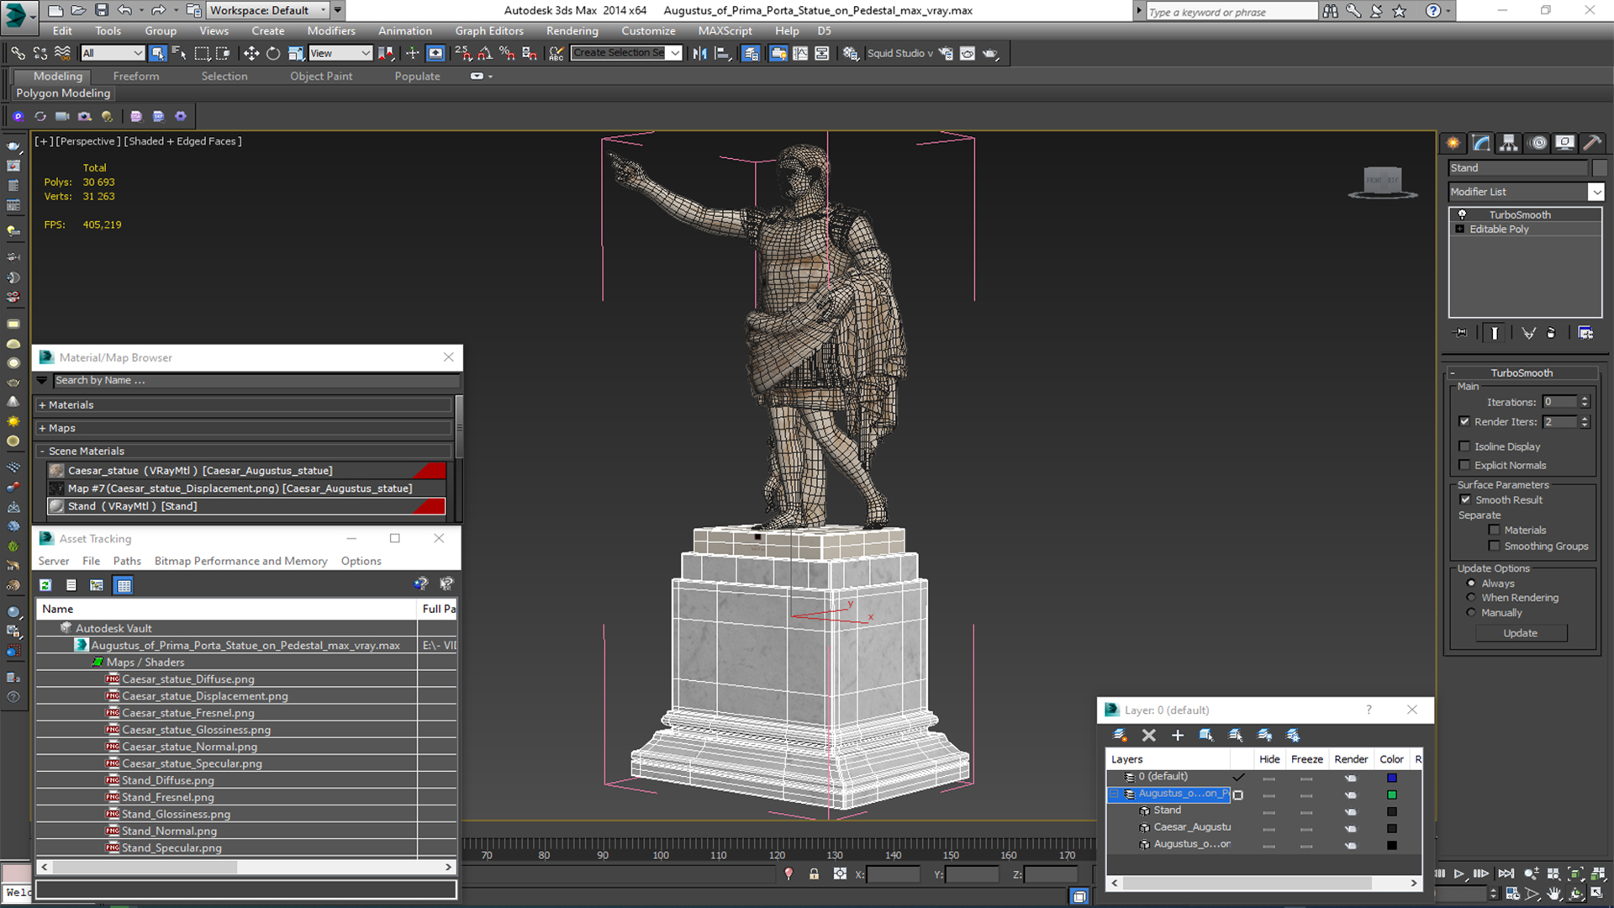Enable Explicit Normals checkbox

[x=1464, y=465]
